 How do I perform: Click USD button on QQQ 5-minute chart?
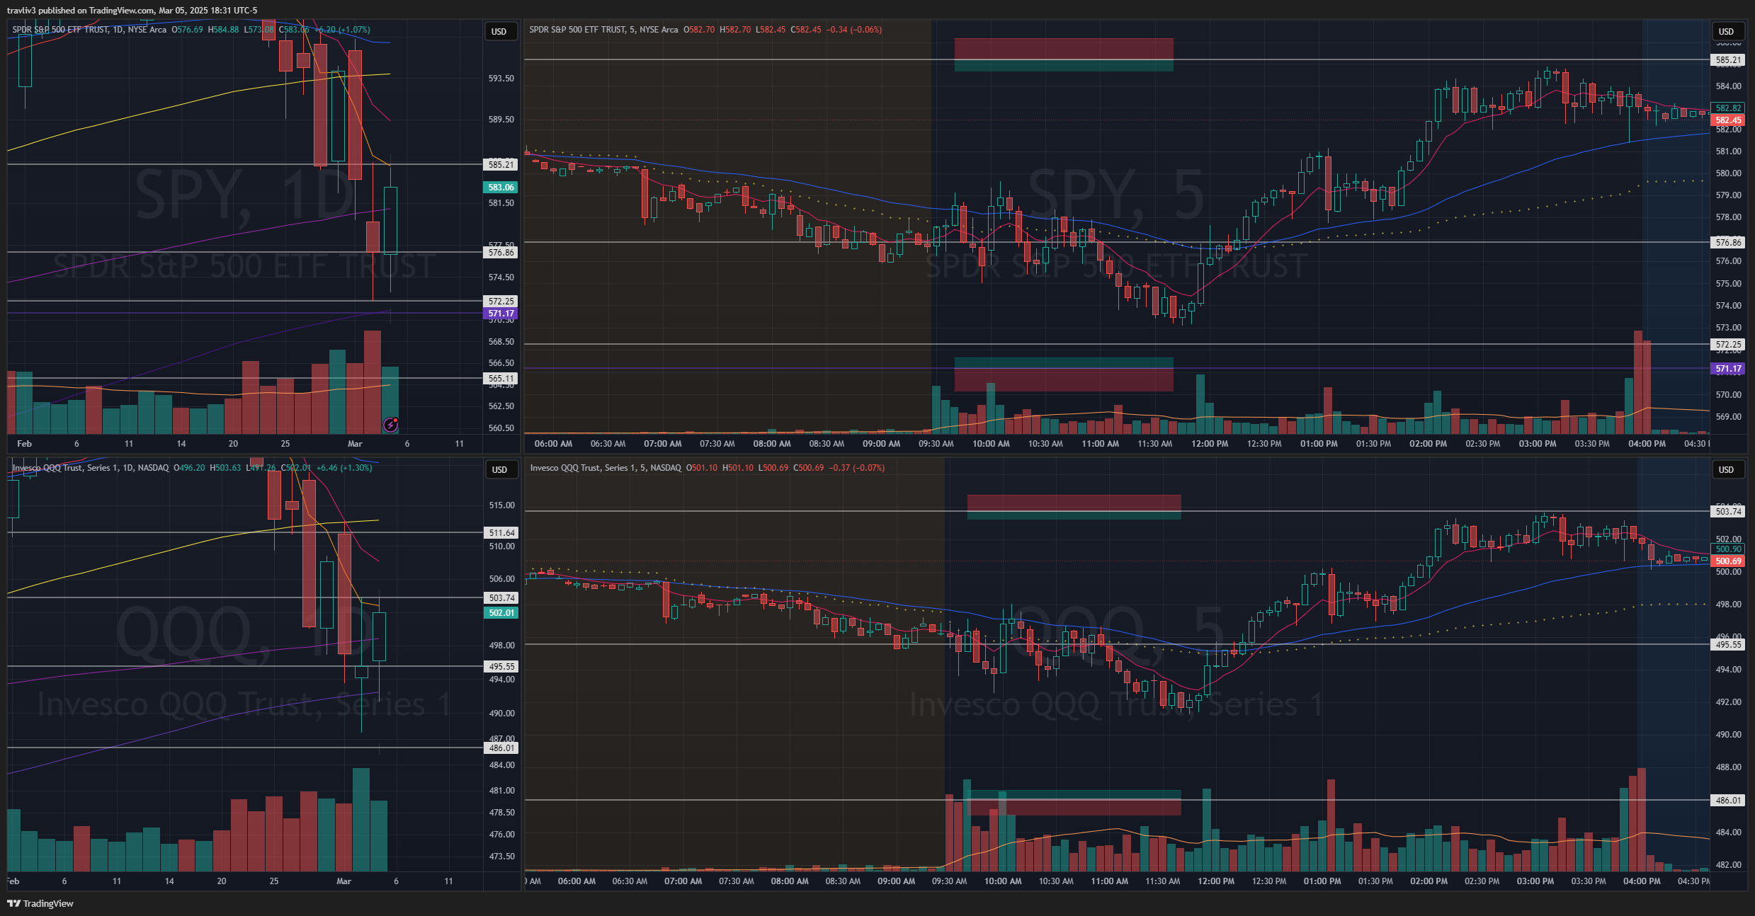point(1726,469)
